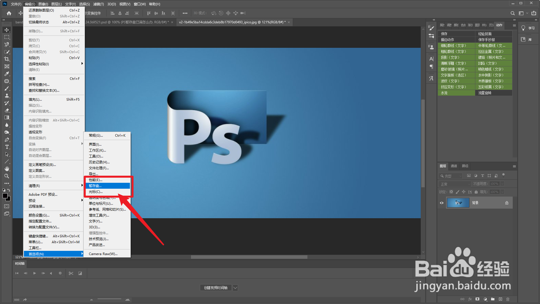Screen dimensions: 540x304
Task: Toggle type layer filter icon
Action: (482, 176)
